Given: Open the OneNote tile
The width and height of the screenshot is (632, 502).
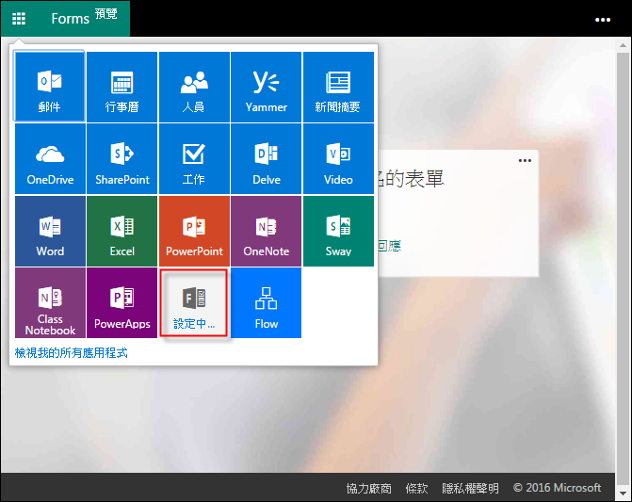Looking at the screenshot, I should 266,231.
